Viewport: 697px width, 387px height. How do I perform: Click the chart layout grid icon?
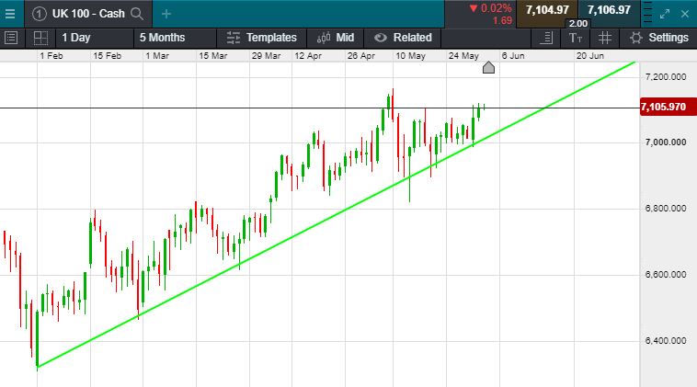pos(40,38)
